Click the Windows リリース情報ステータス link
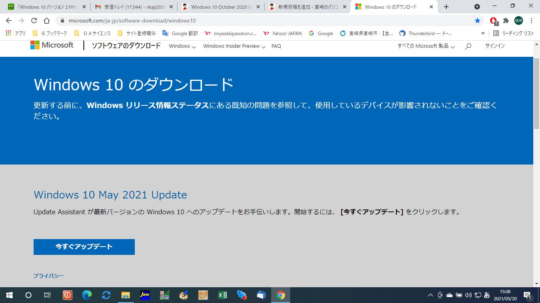Image resolution: width=540 pixels, height=303 pixels. (147, 105)
